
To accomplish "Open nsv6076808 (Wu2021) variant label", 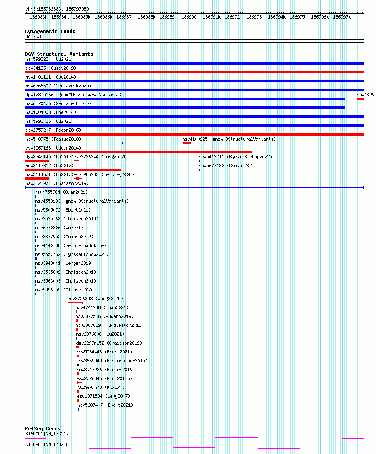I will 100,334.
